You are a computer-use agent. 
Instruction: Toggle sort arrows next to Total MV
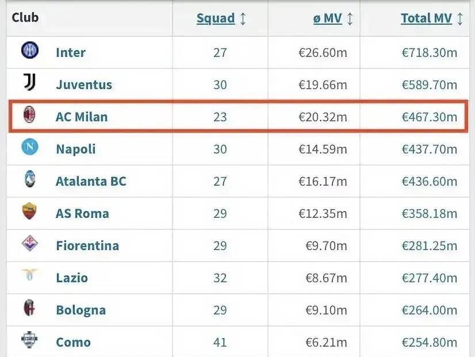click(460, 18)
